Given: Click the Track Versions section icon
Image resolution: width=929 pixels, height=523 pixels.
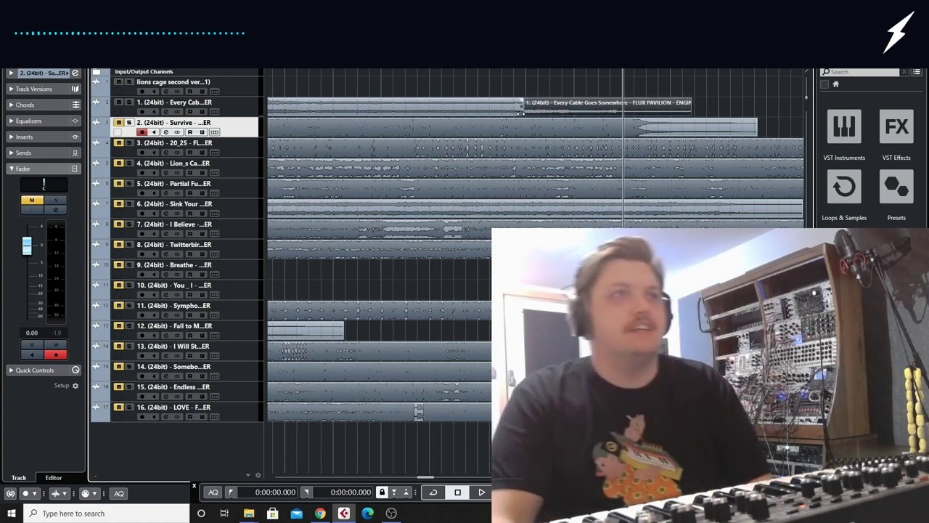Looking at the screenshot, I should pyautogui.click(x=75, y=89).
